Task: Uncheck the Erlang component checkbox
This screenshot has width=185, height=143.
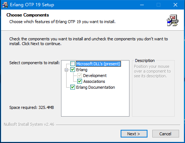Action: pos(72,70)
